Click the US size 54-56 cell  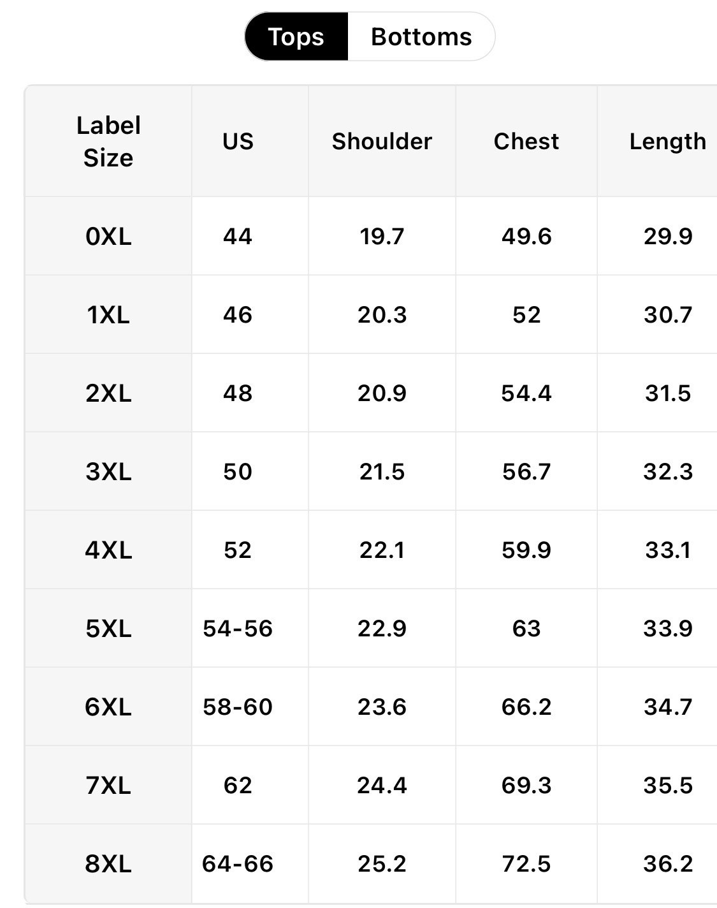tap(238, 629)
